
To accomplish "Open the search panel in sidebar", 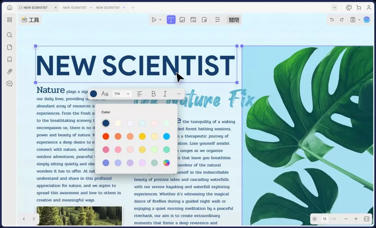I will pos(10,35).
